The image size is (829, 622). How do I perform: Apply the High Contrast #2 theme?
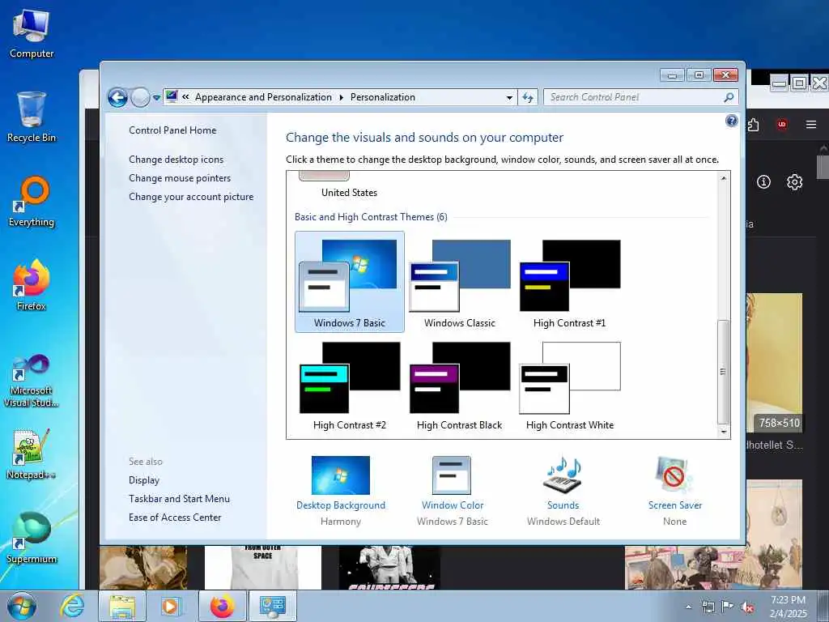pyautogui.click(x=350, y=385)
